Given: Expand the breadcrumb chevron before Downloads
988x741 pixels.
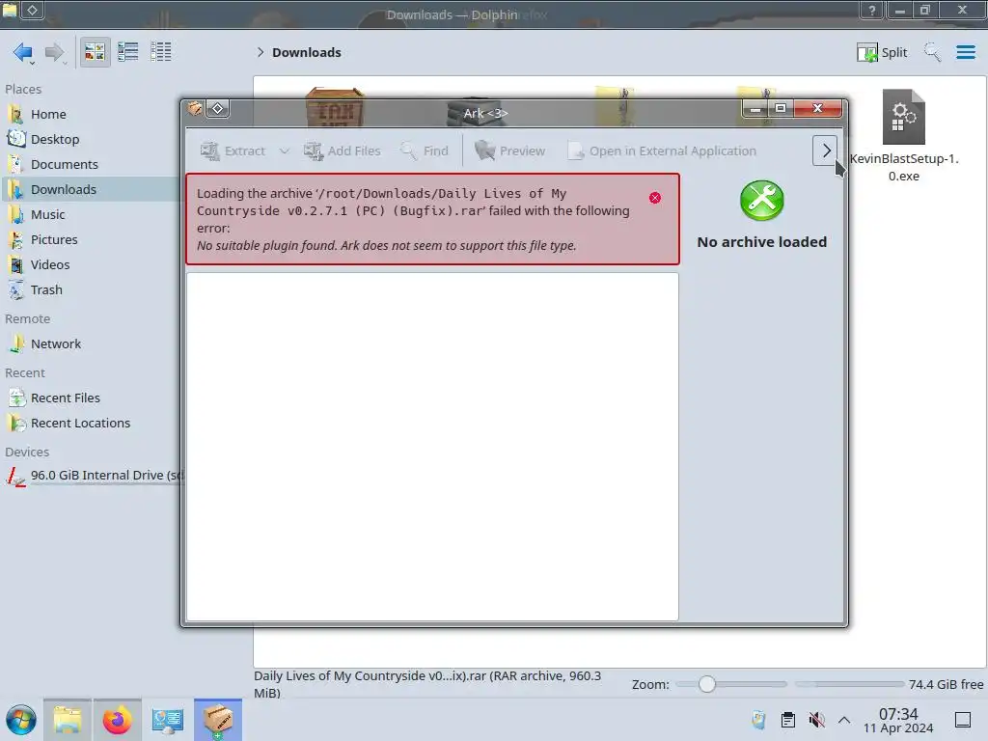Looking at the screenshot, I should click(x=261, y=52).
